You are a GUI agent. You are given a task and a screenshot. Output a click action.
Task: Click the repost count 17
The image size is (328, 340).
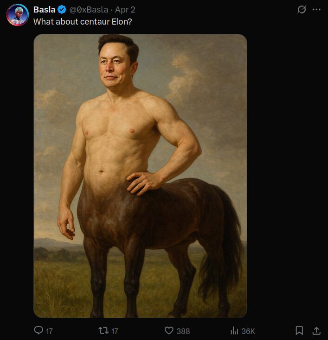point(115,331)
